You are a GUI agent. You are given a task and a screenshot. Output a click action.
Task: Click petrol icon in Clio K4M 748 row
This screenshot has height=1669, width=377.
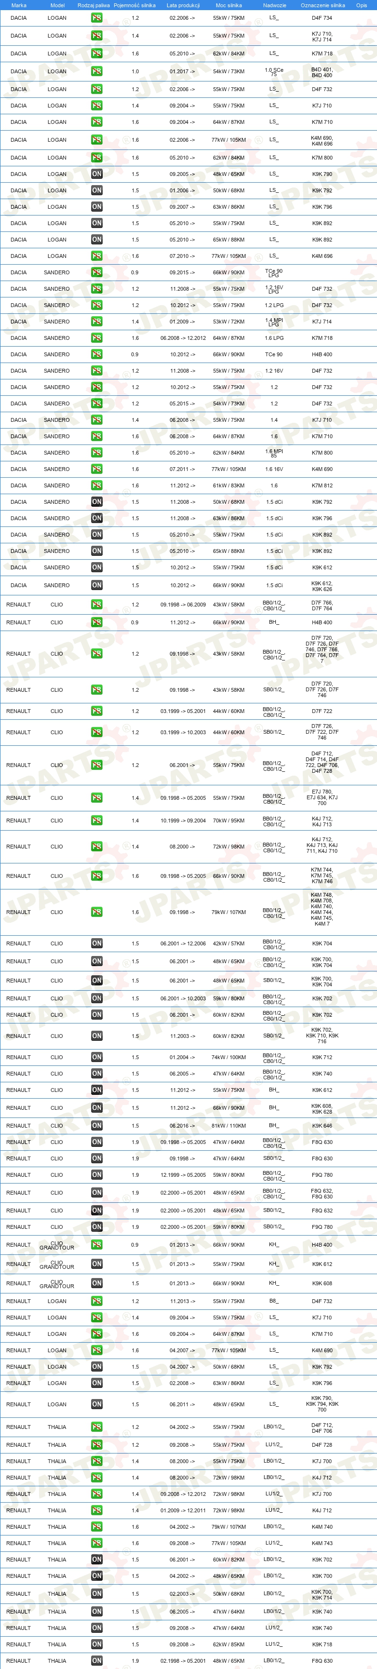pos(96,912)
